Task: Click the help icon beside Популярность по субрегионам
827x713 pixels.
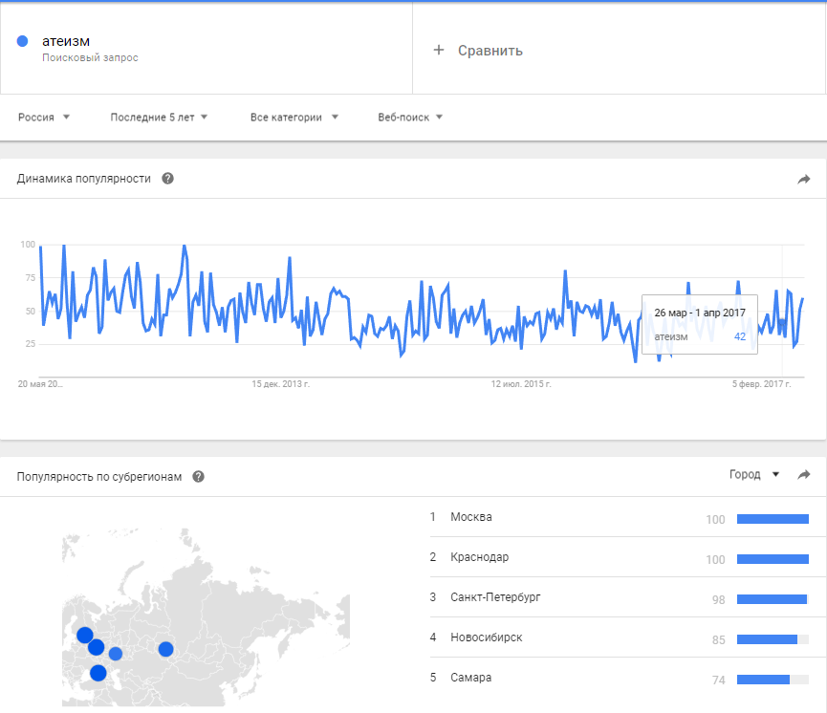Action: click(198, 476)
